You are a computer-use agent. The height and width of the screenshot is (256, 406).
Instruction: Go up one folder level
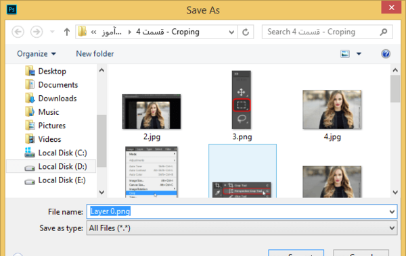pos(67,32)
